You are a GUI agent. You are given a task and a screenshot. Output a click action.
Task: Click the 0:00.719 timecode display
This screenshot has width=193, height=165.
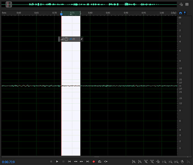point(8,162)
